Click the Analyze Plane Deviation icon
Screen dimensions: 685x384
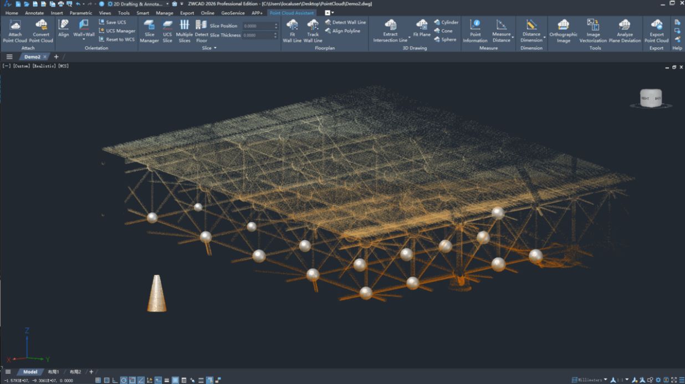(x=625, y=25)
